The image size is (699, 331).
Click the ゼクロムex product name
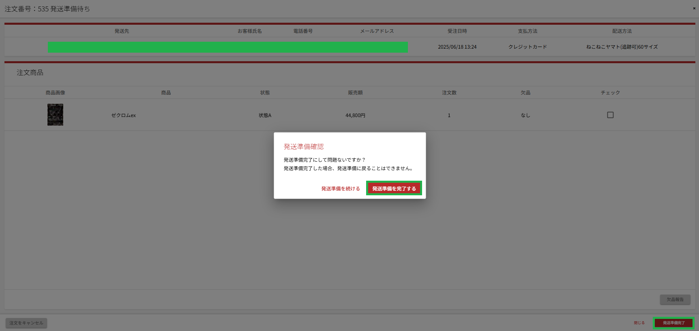(124, 115)
